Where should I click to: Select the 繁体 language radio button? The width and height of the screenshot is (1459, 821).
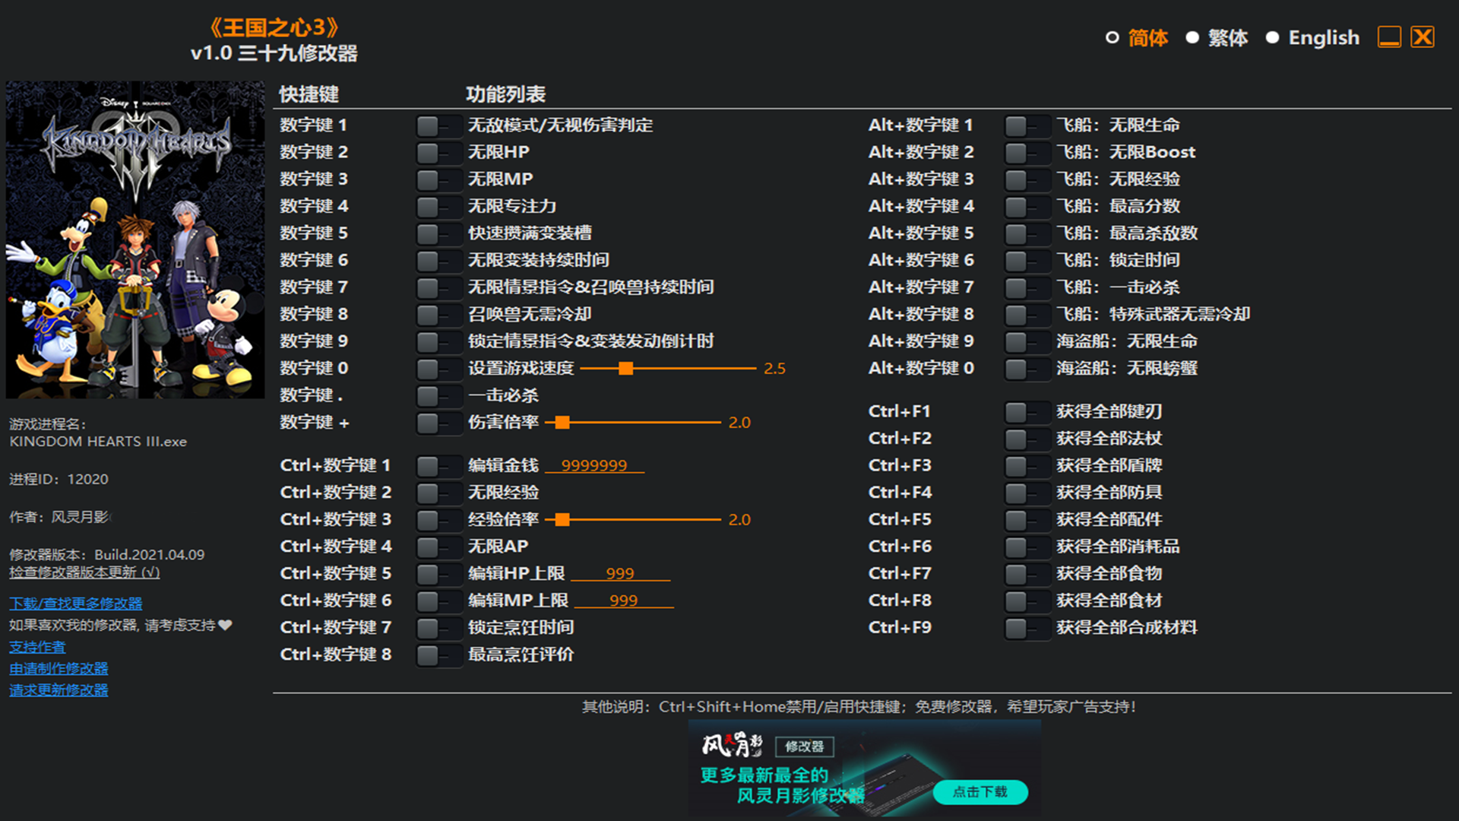[1192, 38]
